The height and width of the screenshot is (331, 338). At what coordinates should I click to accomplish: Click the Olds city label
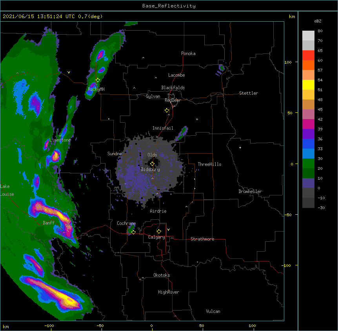pyautogui.click(x=152, y=155)
